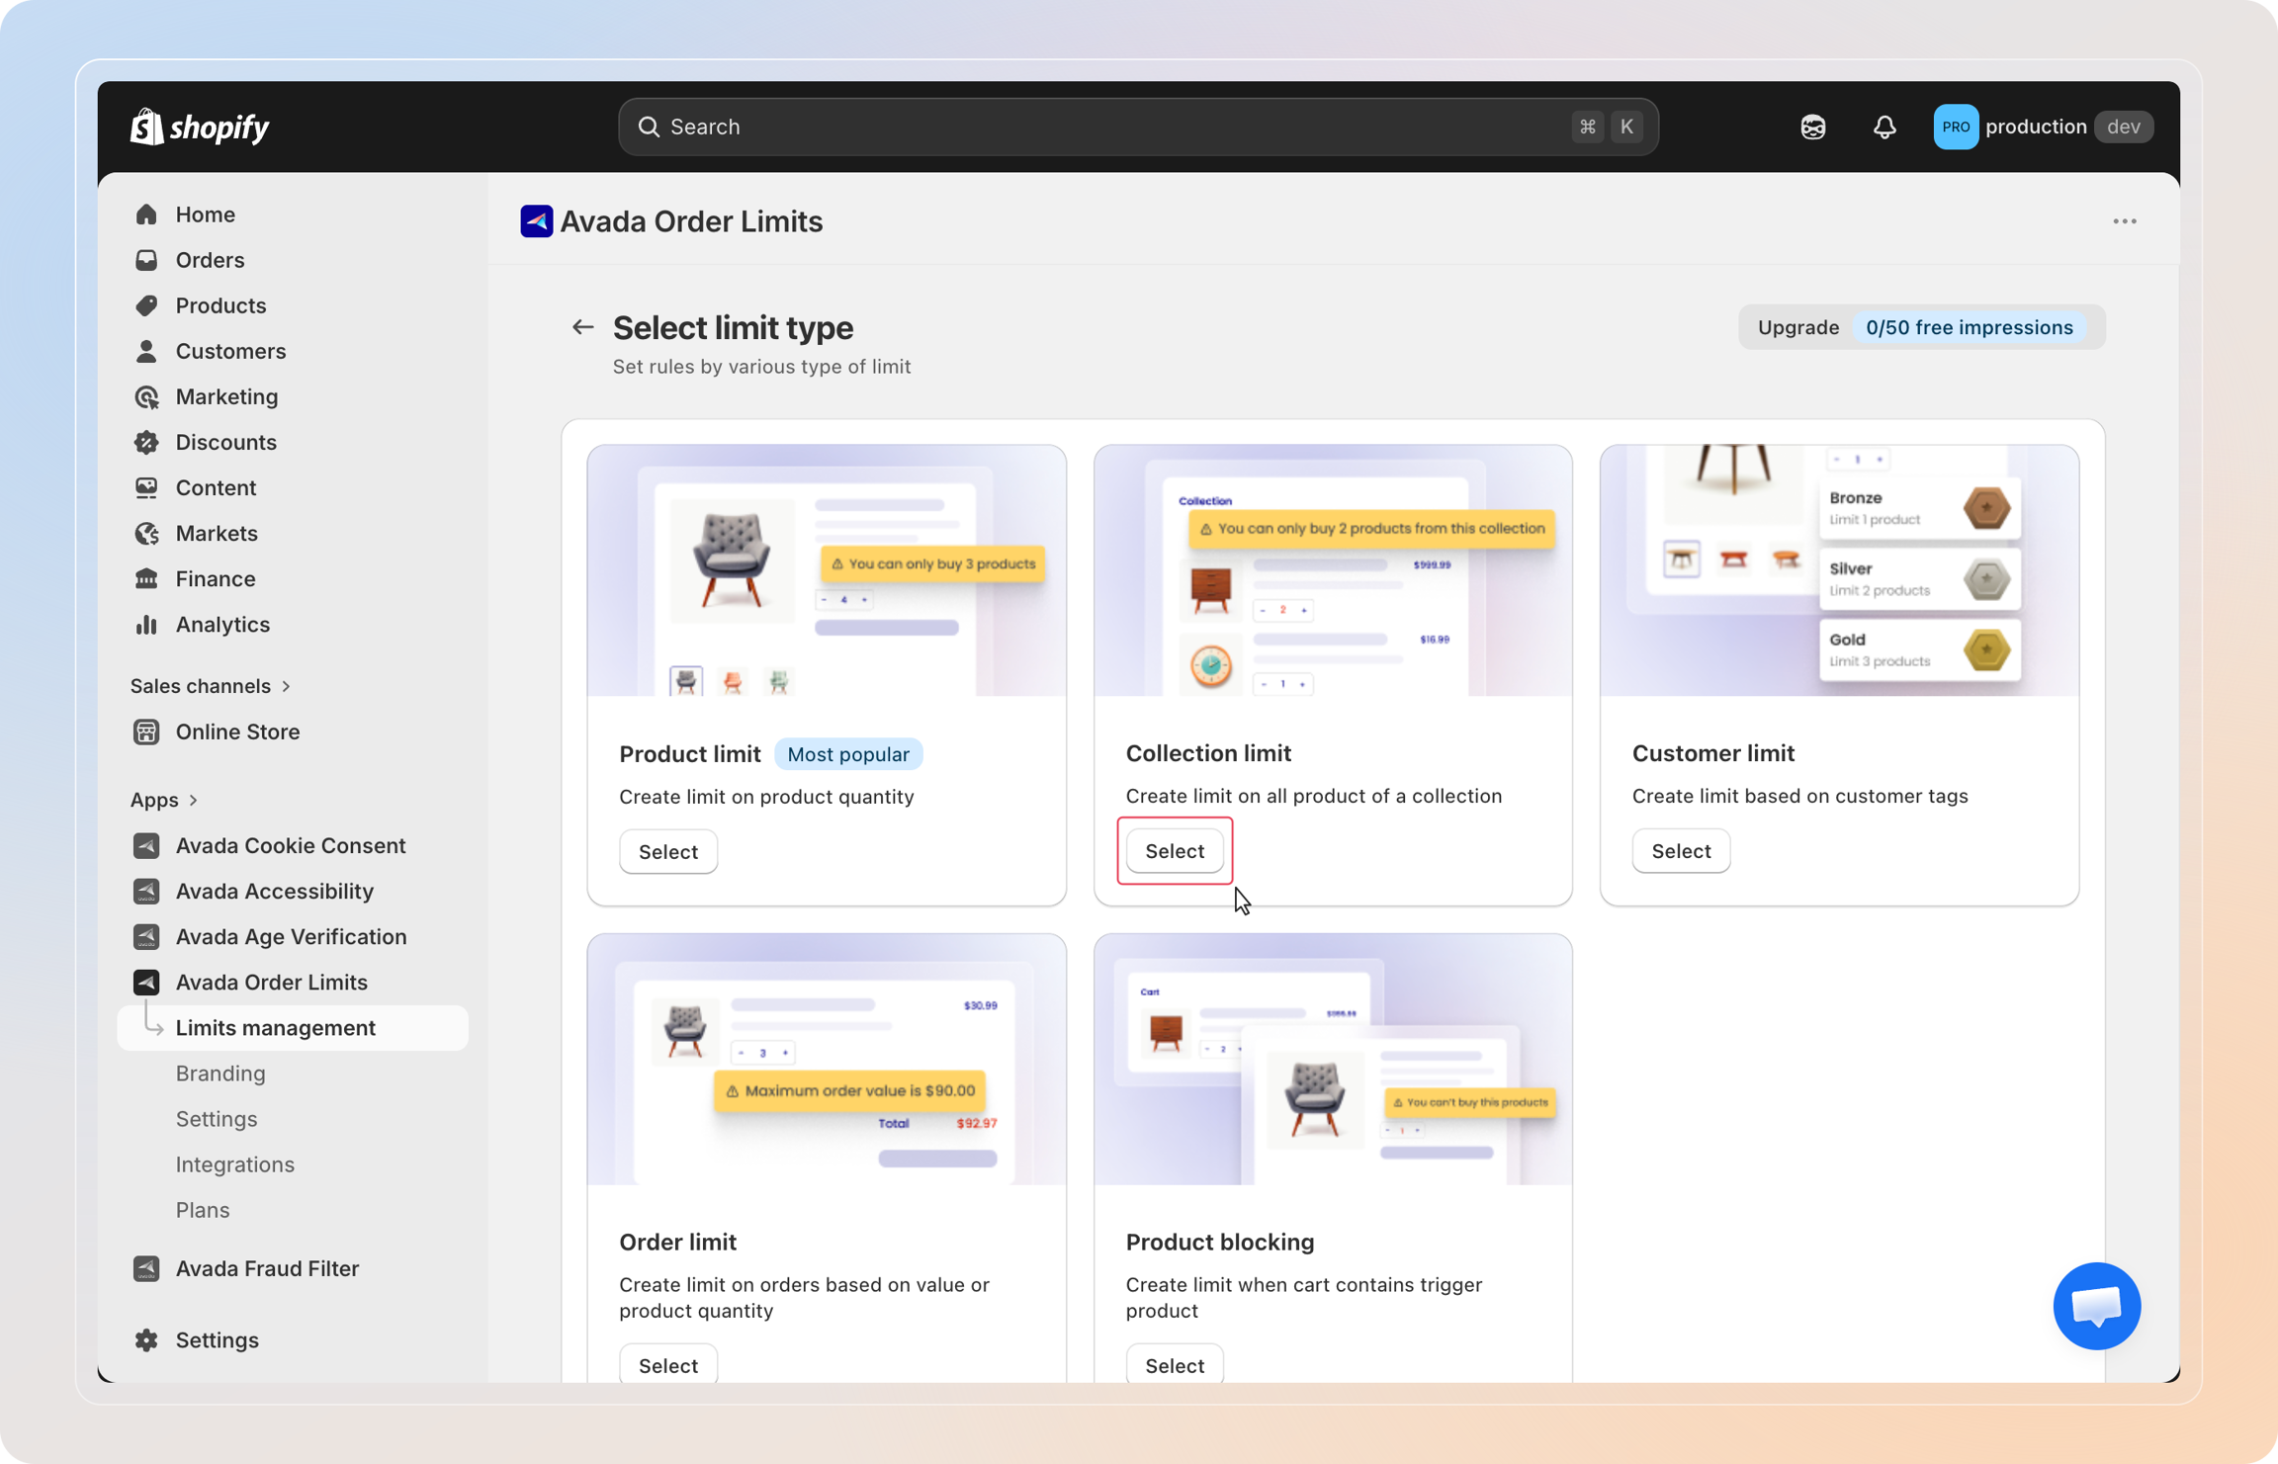The height and width of the screenshot is (1464, 2278).
Task: Click the Content icon
Action: [x=146, y=487]
